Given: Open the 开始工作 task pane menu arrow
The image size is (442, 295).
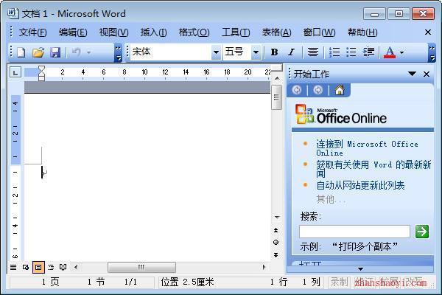Looking at the screenshot, I should 412,74.
